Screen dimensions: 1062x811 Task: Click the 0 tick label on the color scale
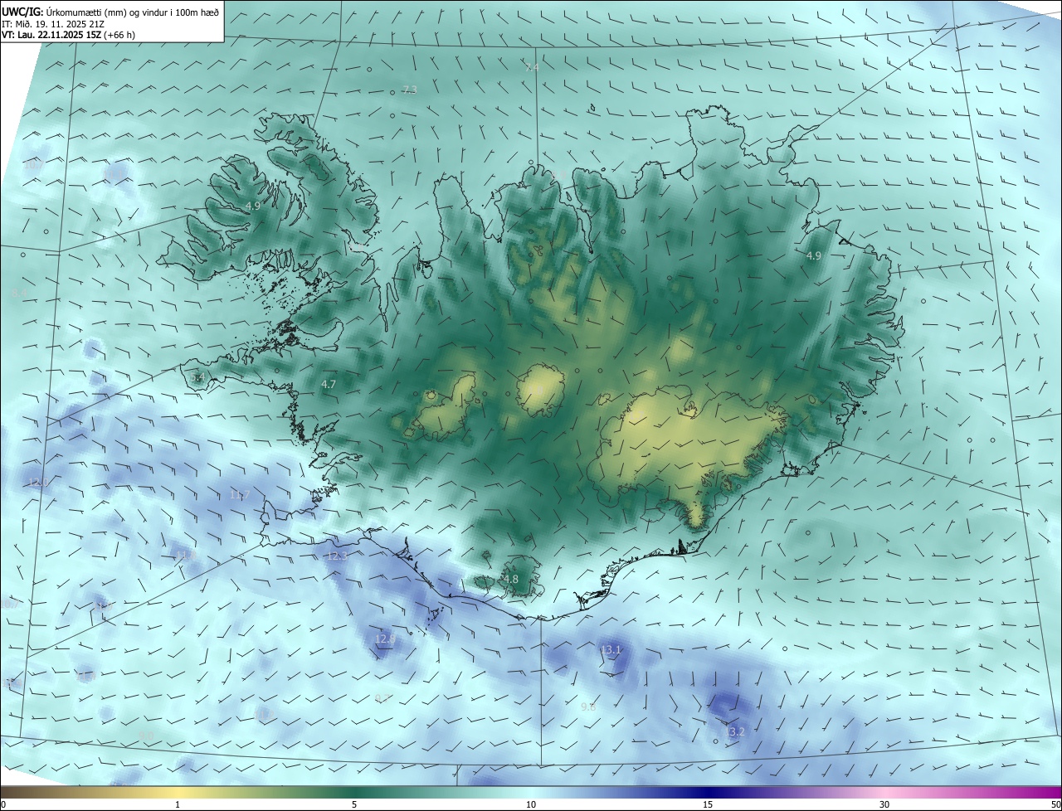[3, 804]
